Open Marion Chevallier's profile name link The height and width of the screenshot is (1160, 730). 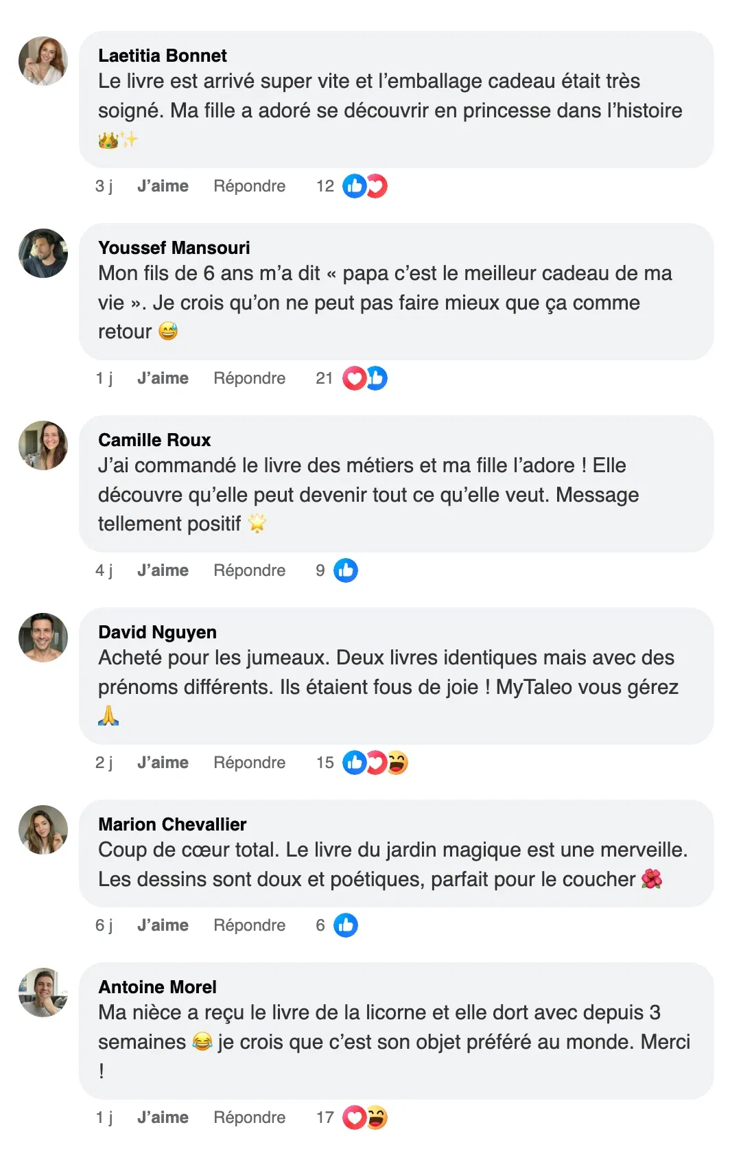tap(172, 824)
